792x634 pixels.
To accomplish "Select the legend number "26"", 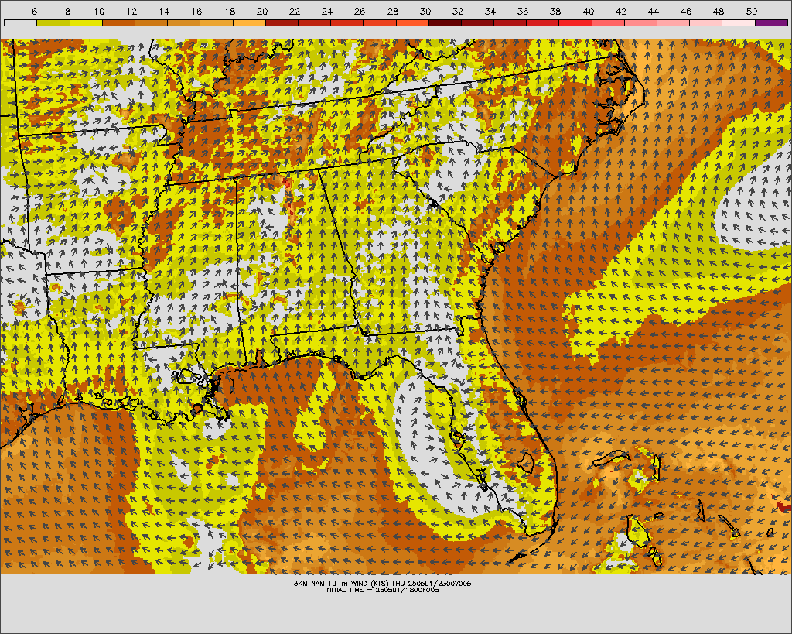I will [360, 11].
